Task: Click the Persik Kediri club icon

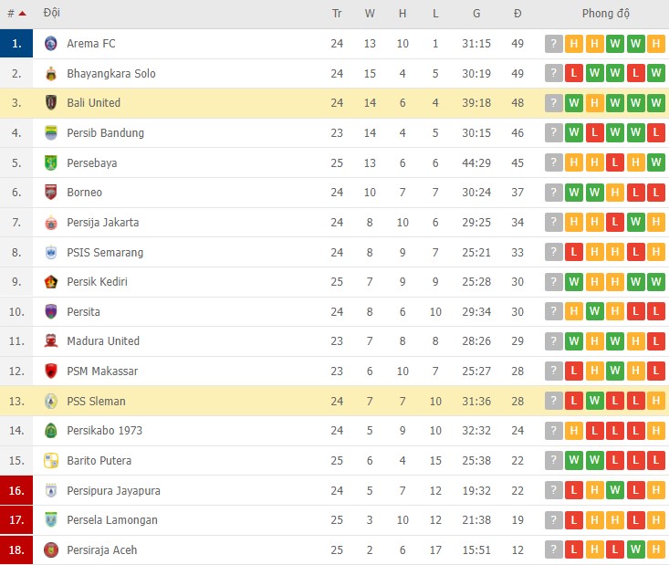Action: [50, 282]
